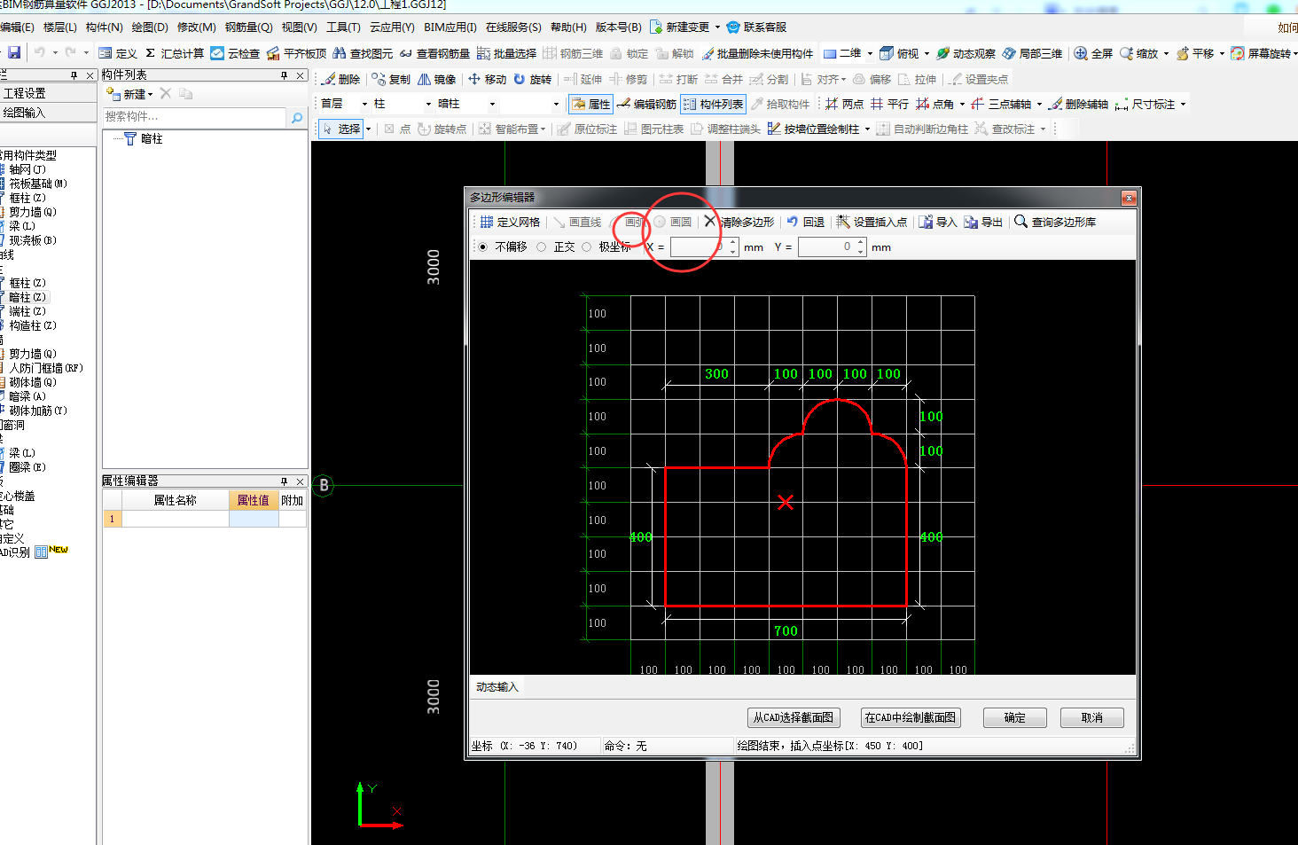
Task: Open the 绘图(D) menu
Action: [x=150, y=27]
